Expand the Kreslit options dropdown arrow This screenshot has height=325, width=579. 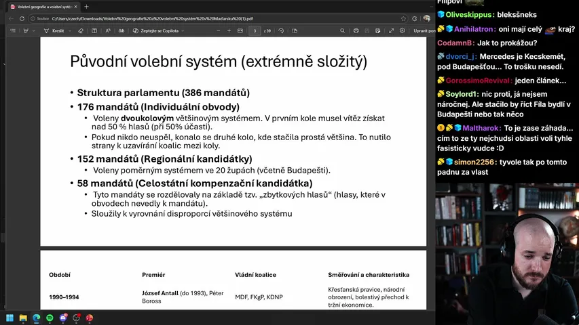click(69, 31)
